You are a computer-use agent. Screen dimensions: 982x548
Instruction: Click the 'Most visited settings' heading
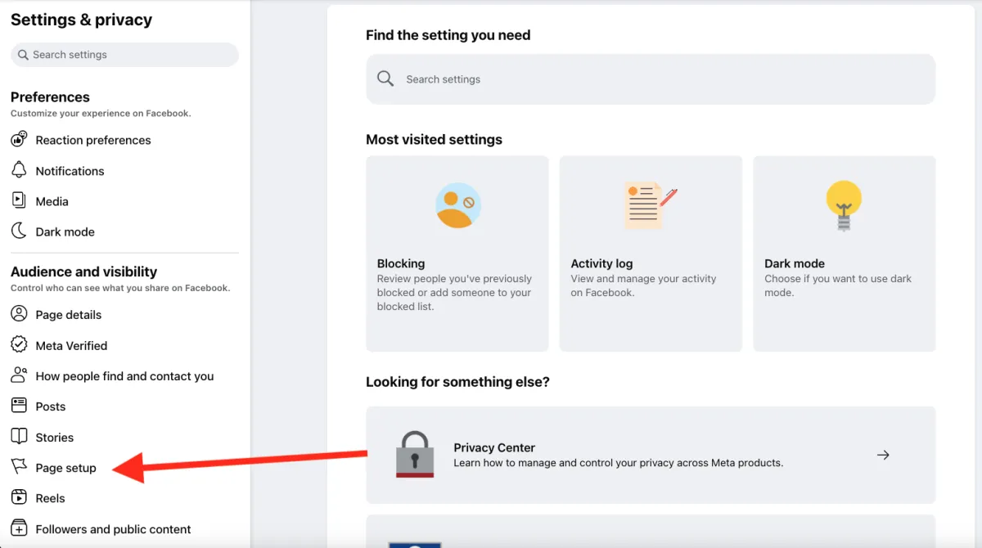click(x=434, y=140)
